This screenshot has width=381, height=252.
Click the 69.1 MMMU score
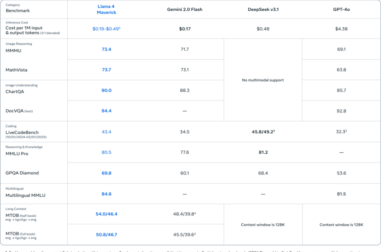pos(341,49)
